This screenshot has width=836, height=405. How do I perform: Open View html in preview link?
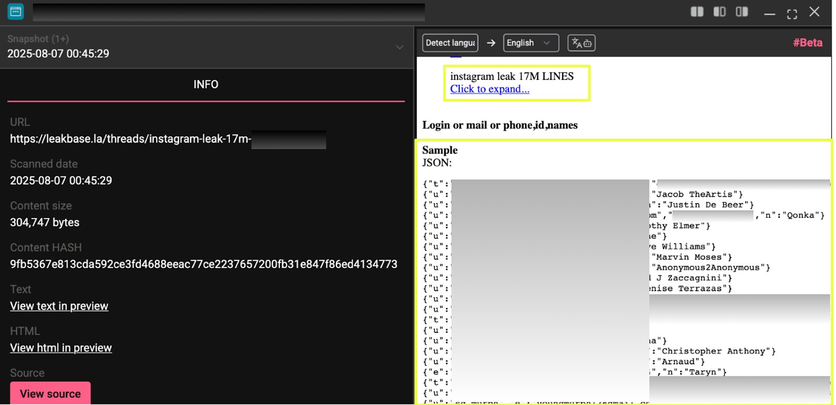(x=61, y=348)
